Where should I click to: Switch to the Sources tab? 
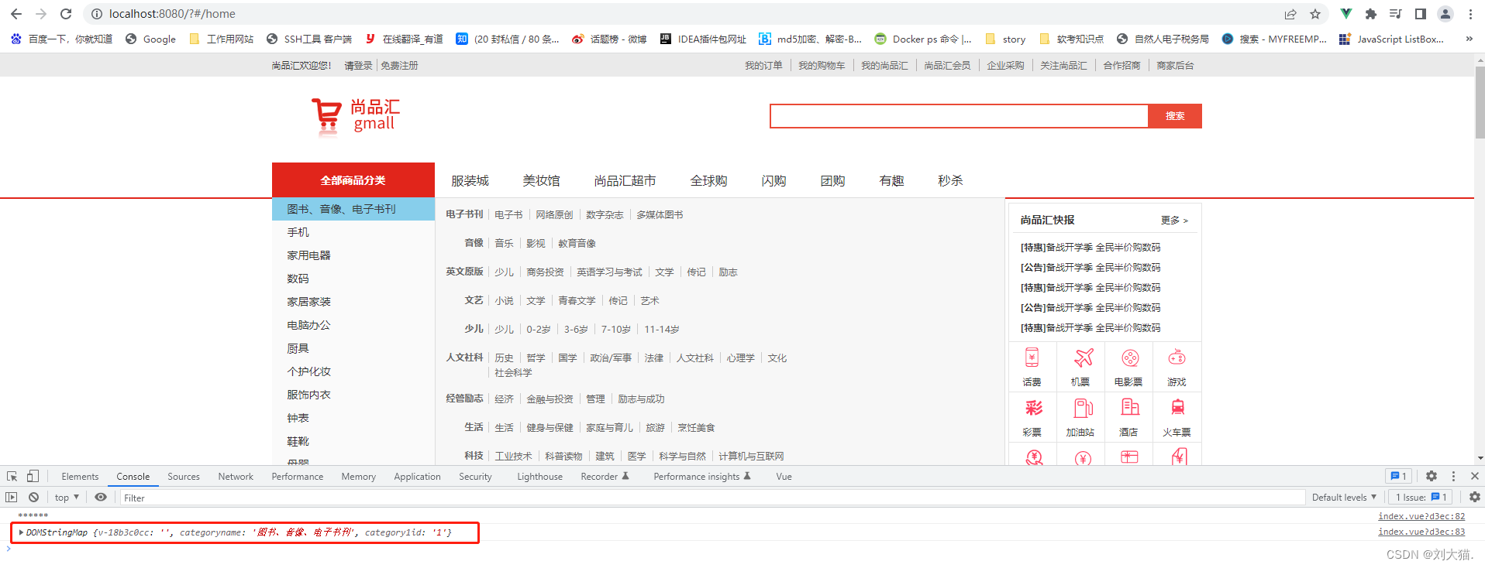point(184,477)
